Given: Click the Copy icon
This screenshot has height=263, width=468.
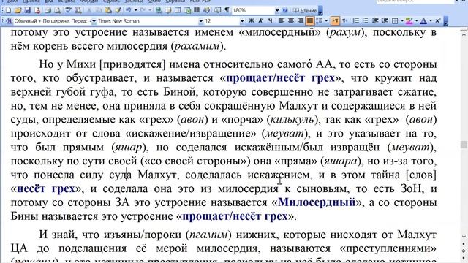Looking at the screenshot, I should [98, 10].
